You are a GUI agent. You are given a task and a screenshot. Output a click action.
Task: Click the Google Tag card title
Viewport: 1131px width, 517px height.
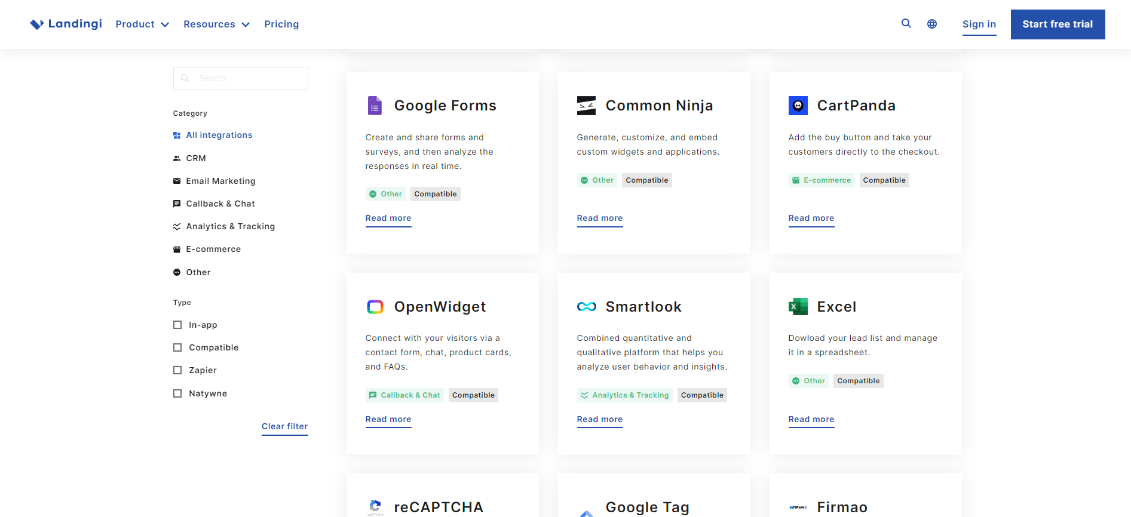(648, 507)
